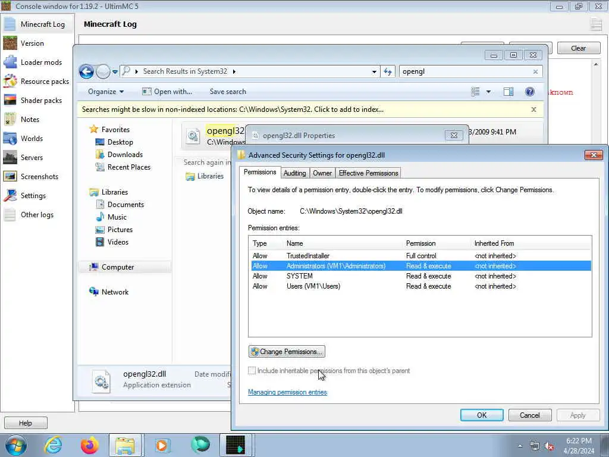Screen dimensions: 609x457
Task: Go back in Explorer search window
Action: pyautogui.click(x=86, y=71)
